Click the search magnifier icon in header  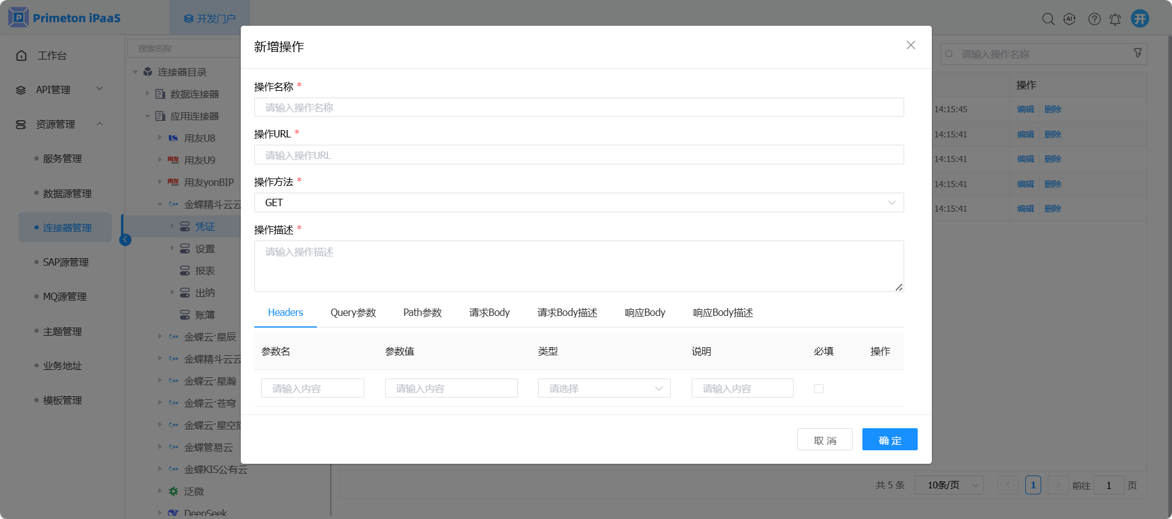(x=1048, y=19)
